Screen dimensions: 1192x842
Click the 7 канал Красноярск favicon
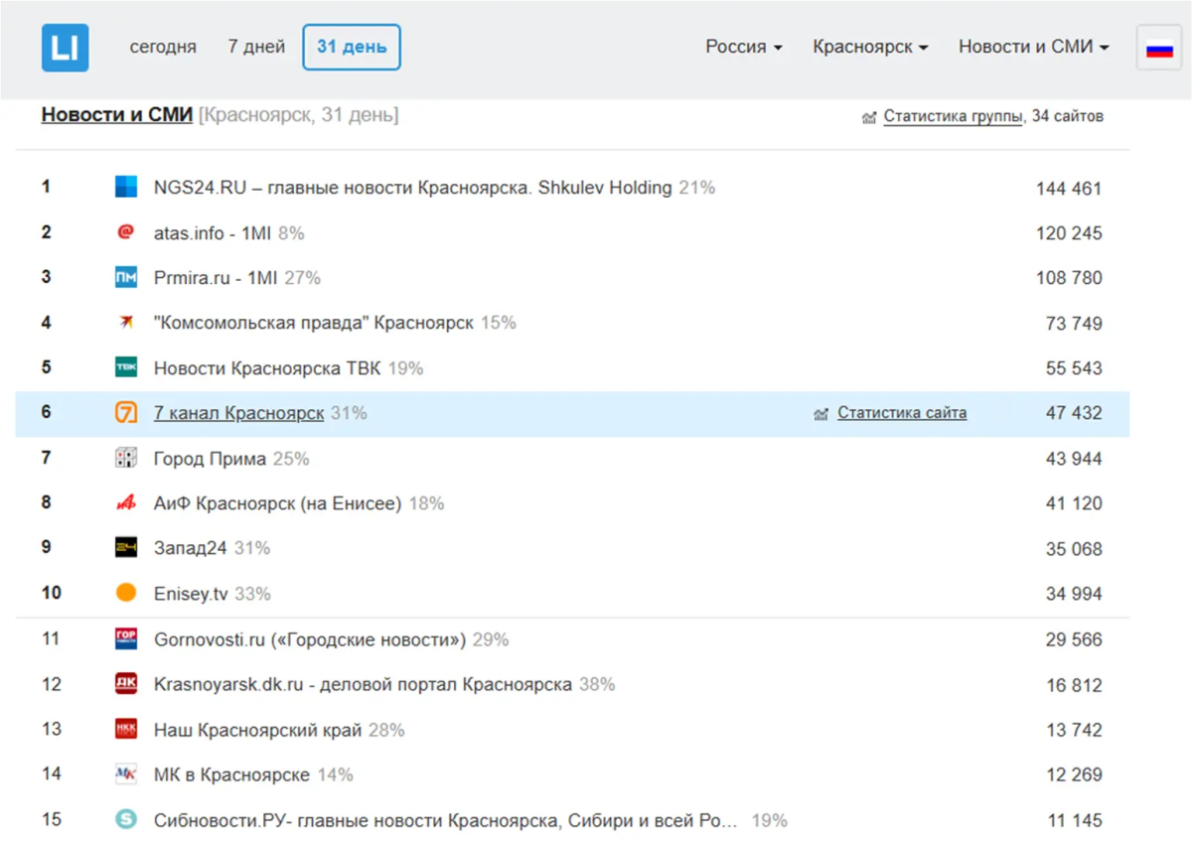pyautogui.click(x=126, y=413)
